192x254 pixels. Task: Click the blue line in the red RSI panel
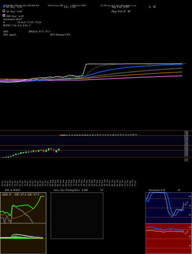(x=165, y=229)
